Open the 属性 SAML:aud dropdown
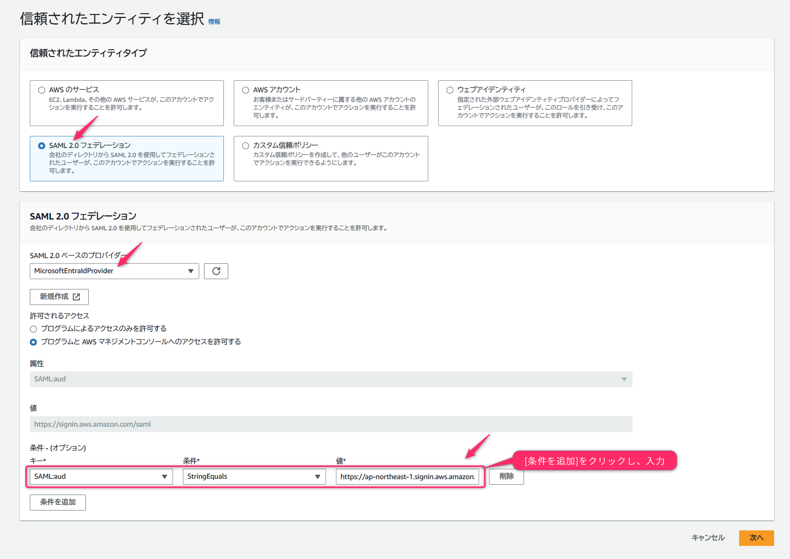Image resolution: width=790 pixels, height=559 pixels. pyautogui.click(x=331, y=379)
